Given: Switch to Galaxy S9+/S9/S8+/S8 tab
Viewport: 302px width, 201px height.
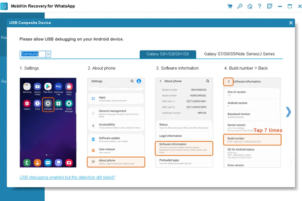Looking at the screenshot, I should [168, 54].
